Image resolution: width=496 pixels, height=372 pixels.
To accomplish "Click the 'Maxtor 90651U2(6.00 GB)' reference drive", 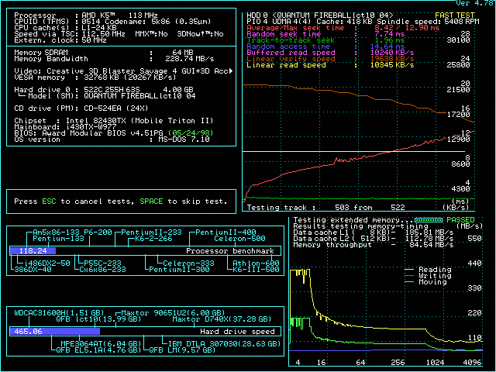I will (x=173, y=313).
